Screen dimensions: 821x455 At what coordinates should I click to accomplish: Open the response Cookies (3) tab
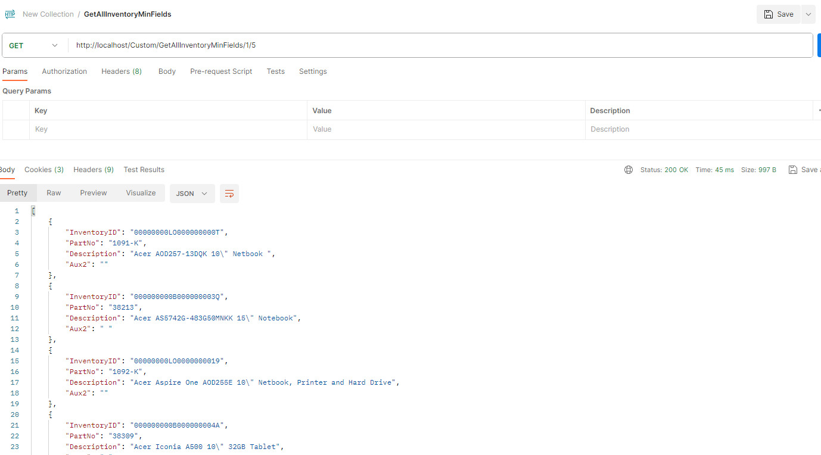[x=44, y=170]
